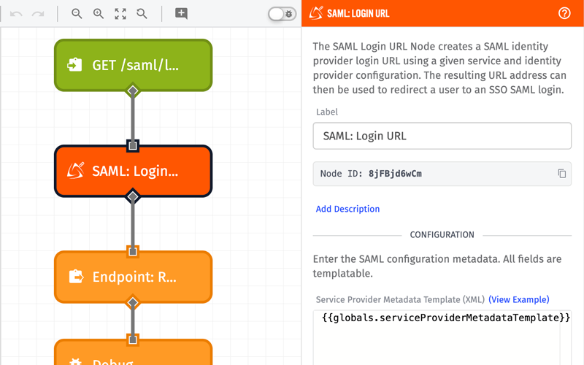Click the SAML icon on the Login node

pyautogui.click(x=75, y=171)
